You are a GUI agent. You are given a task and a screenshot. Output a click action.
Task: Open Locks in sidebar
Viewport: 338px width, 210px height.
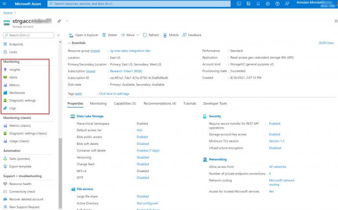(x=13, y=52)
